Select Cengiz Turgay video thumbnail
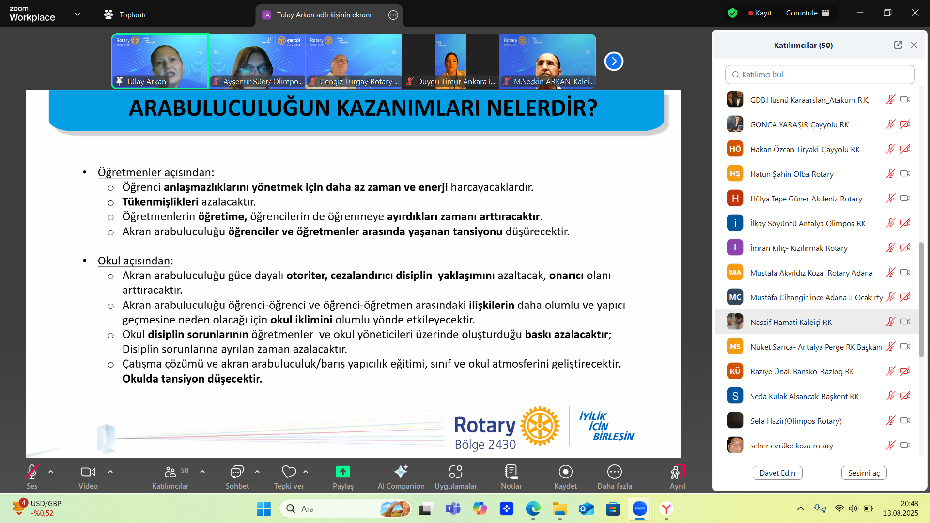This screenshot has width=930, height=523. click(354, 61)
